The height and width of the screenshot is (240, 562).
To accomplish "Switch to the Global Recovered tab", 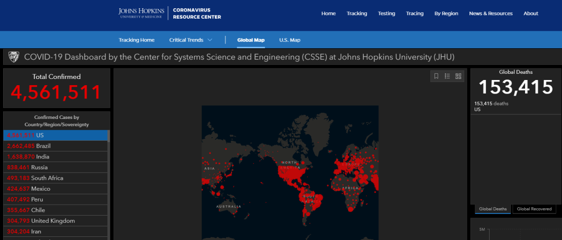I will point(534,209).
